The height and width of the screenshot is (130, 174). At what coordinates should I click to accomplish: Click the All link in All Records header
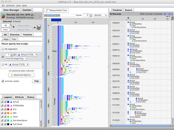(165, 14)
